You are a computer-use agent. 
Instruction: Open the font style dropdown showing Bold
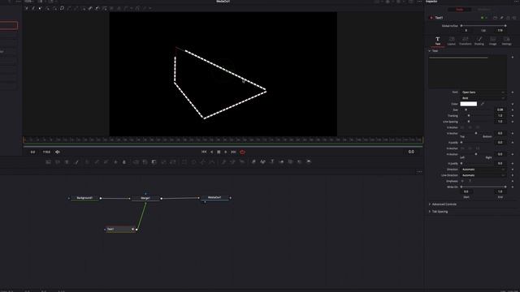coord(483,98)
